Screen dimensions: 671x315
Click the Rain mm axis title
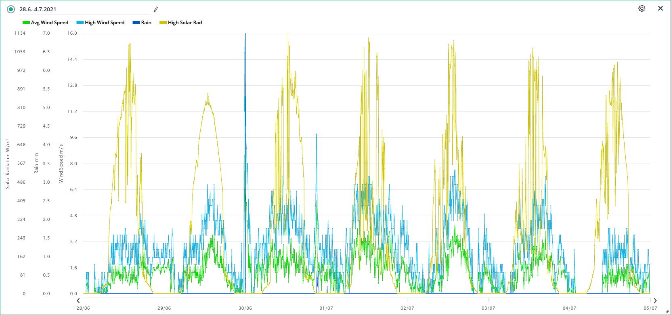pos(36,164)
